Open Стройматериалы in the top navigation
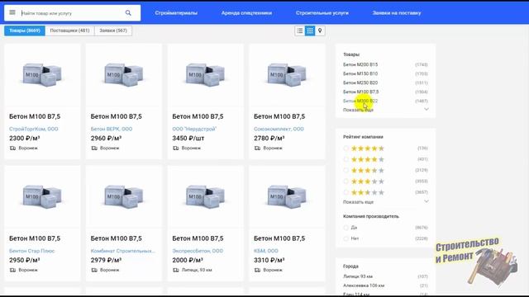The image size is (529, 297). pyautogui.click(x=176, y=13)
